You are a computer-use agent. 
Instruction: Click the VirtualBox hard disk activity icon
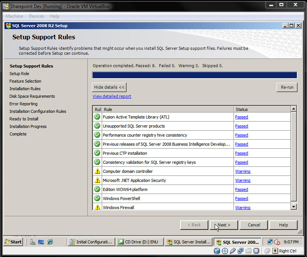[x=217, y=251]
